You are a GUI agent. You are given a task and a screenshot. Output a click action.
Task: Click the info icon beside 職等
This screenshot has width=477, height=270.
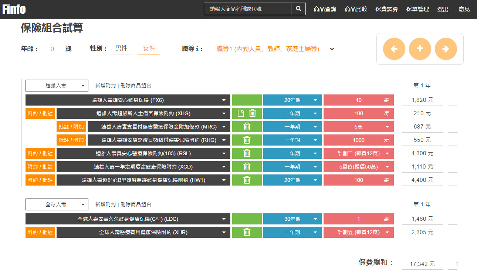click(x=197, y=49)
